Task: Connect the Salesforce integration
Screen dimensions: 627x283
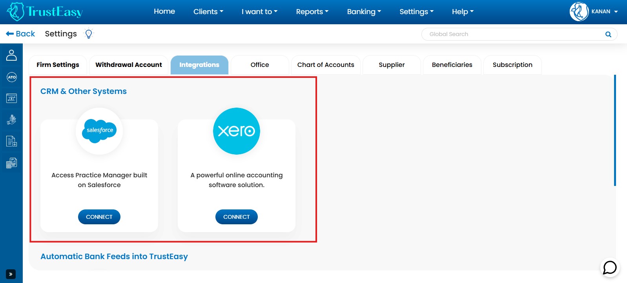Action: (99, 217)
